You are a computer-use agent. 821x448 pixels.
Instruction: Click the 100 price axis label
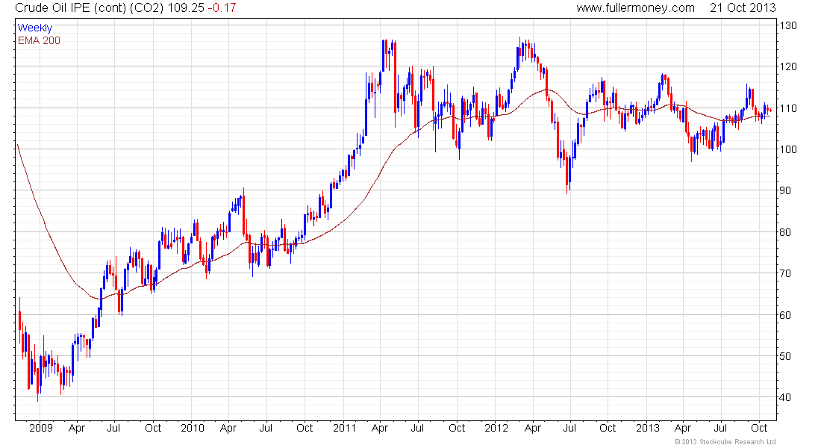(788, 149)
